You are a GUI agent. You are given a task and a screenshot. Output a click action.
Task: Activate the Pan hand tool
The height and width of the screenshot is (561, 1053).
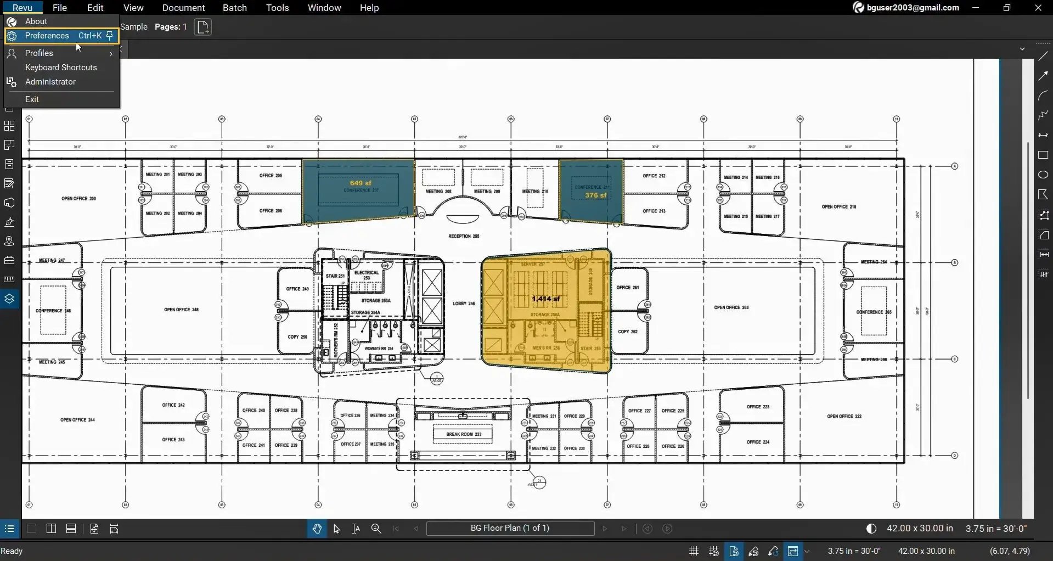317,529
